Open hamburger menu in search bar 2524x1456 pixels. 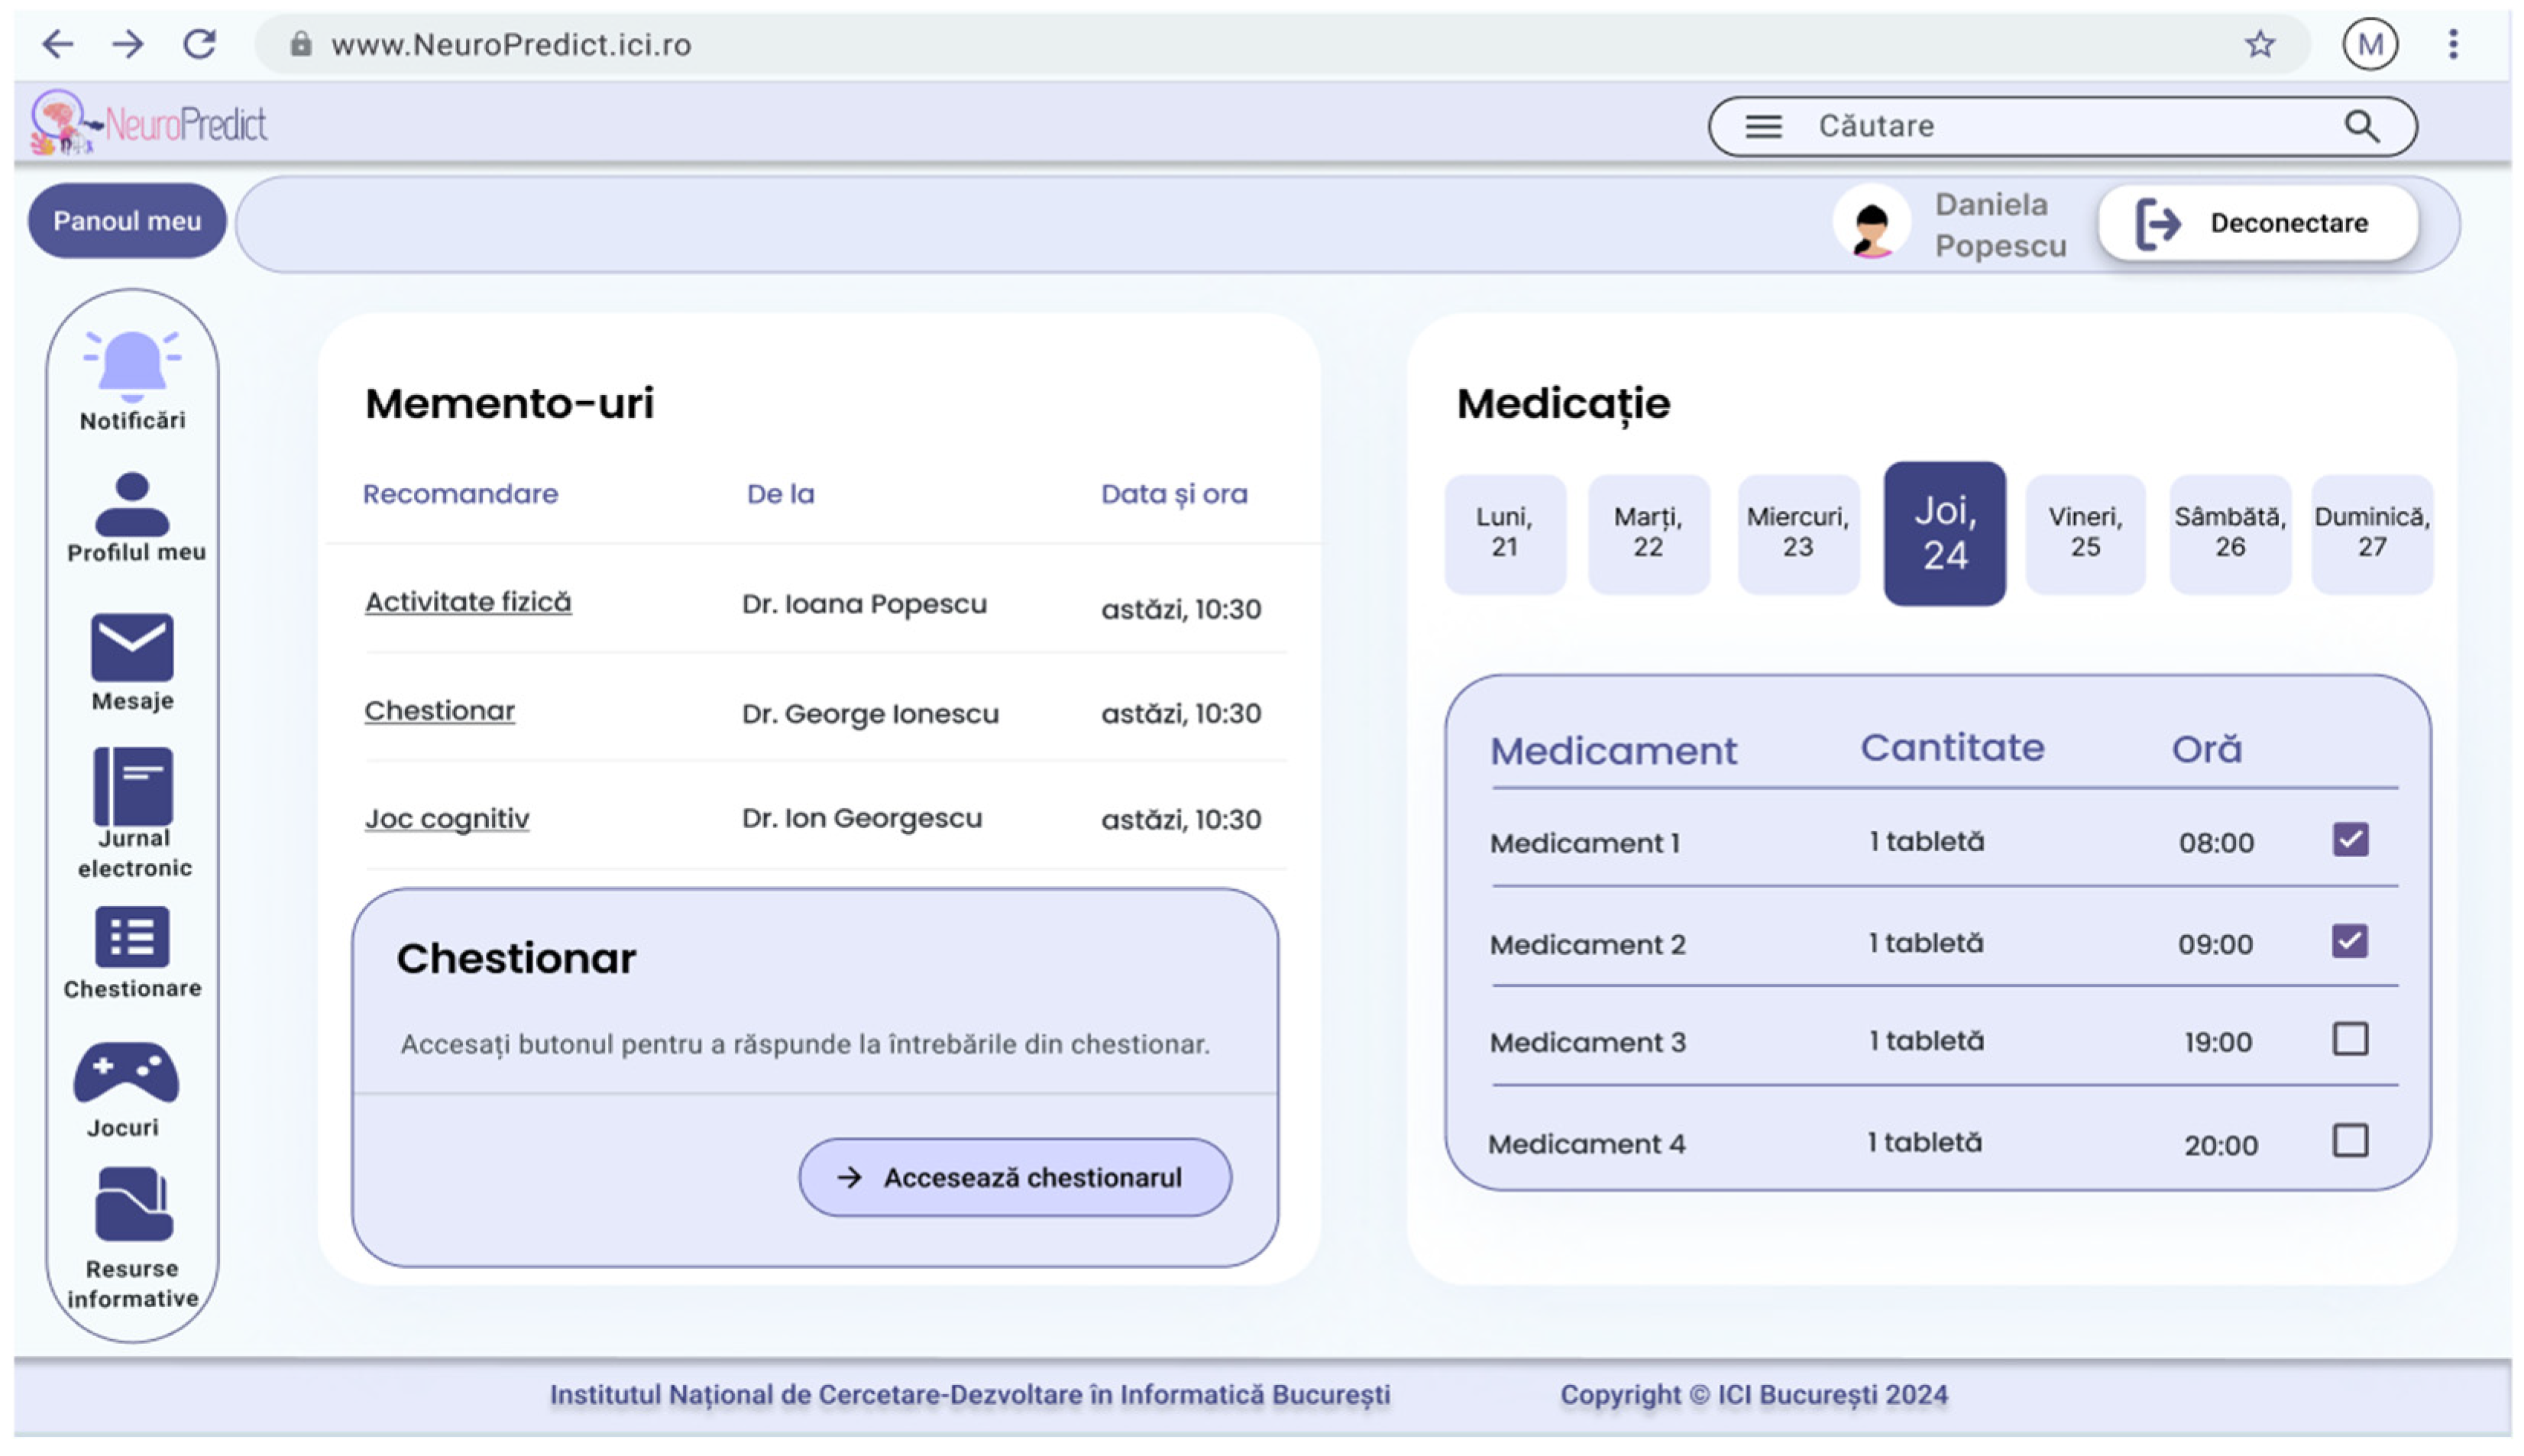(x=1763, y=126)
